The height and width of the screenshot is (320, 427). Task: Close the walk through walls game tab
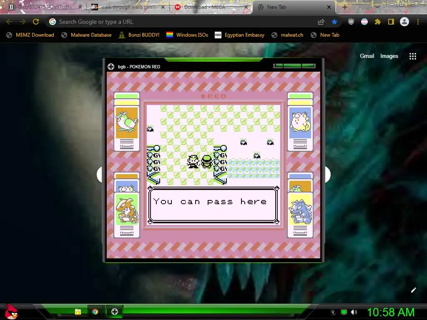click(x=163, y=7)
